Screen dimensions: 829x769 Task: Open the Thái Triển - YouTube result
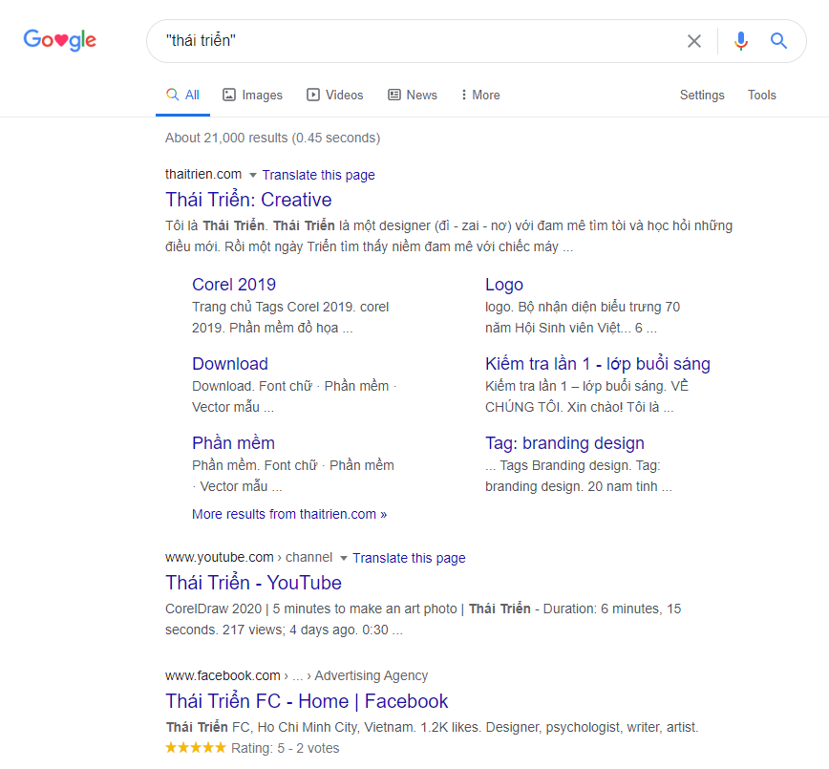coord(253,583)
